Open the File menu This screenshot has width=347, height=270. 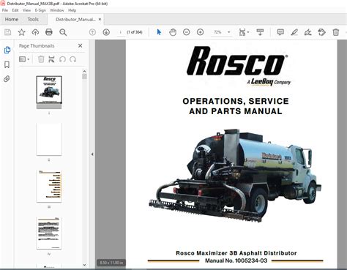[x=5, y=10]
